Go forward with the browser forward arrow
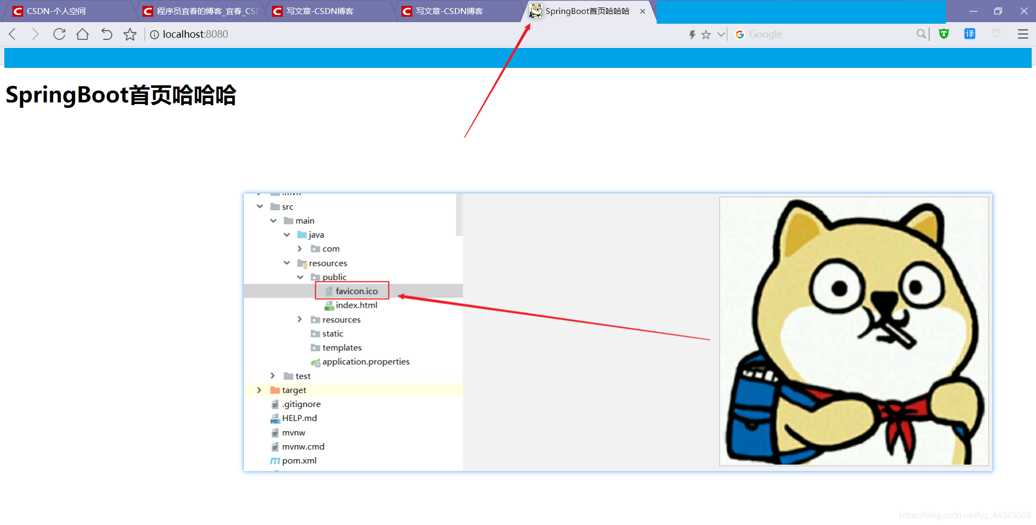Screen dimensions: 1036x525 [36, 34]
